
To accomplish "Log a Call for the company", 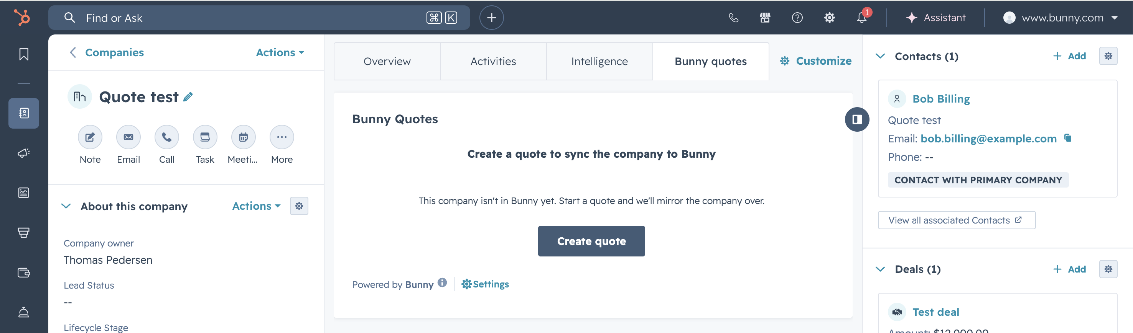I will (167, 137).
